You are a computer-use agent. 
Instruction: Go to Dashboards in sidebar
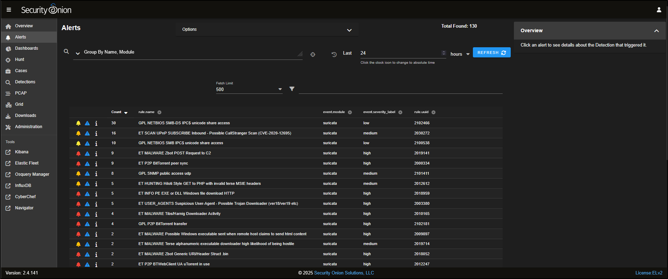point(27,48)
